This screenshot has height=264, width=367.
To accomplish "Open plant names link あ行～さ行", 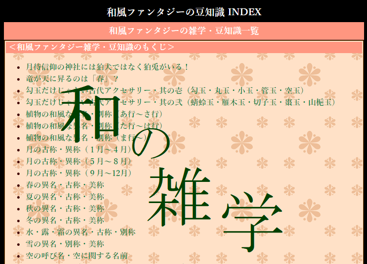I will 94,114.
